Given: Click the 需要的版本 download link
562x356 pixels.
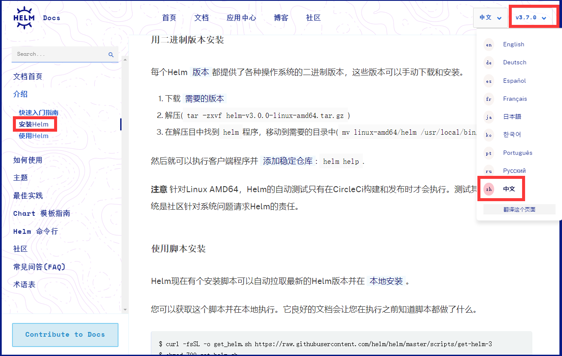Looking at the screenshot, I should click(x=205, y=99).
